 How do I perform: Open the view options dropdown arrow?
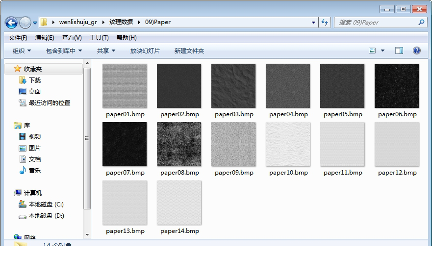coord(382,51)
